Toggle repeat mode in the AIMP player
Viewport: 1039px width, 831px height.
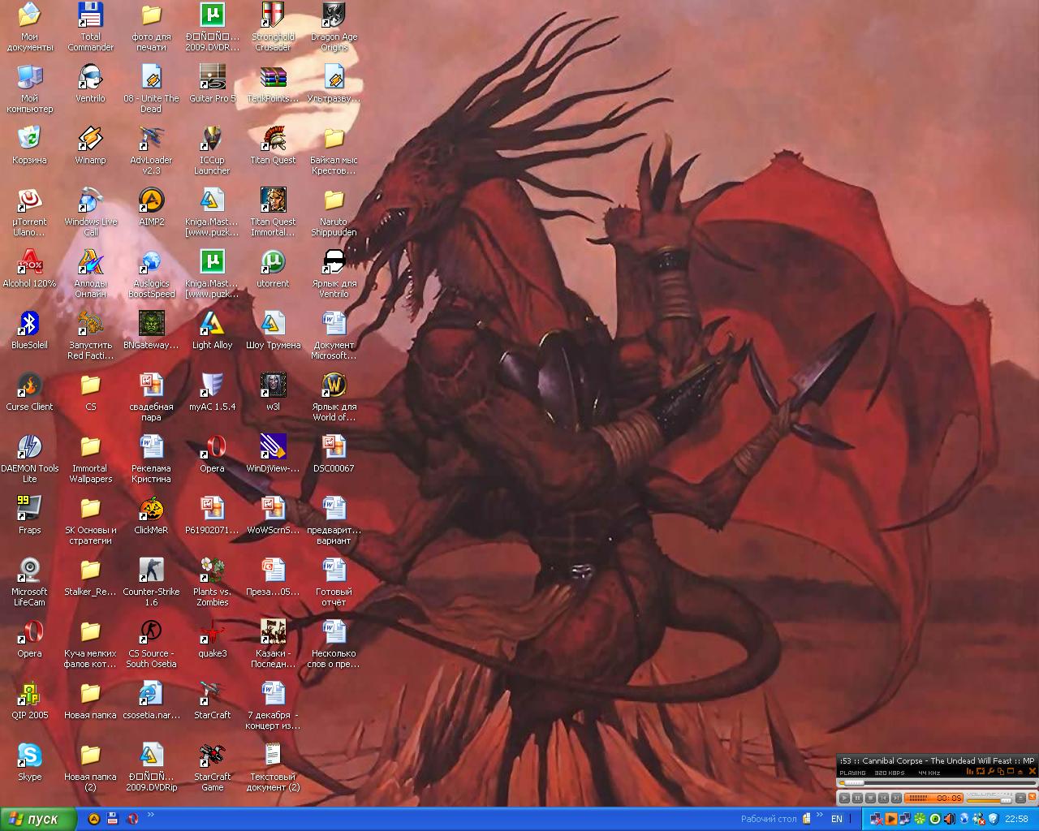click(980, 771)
